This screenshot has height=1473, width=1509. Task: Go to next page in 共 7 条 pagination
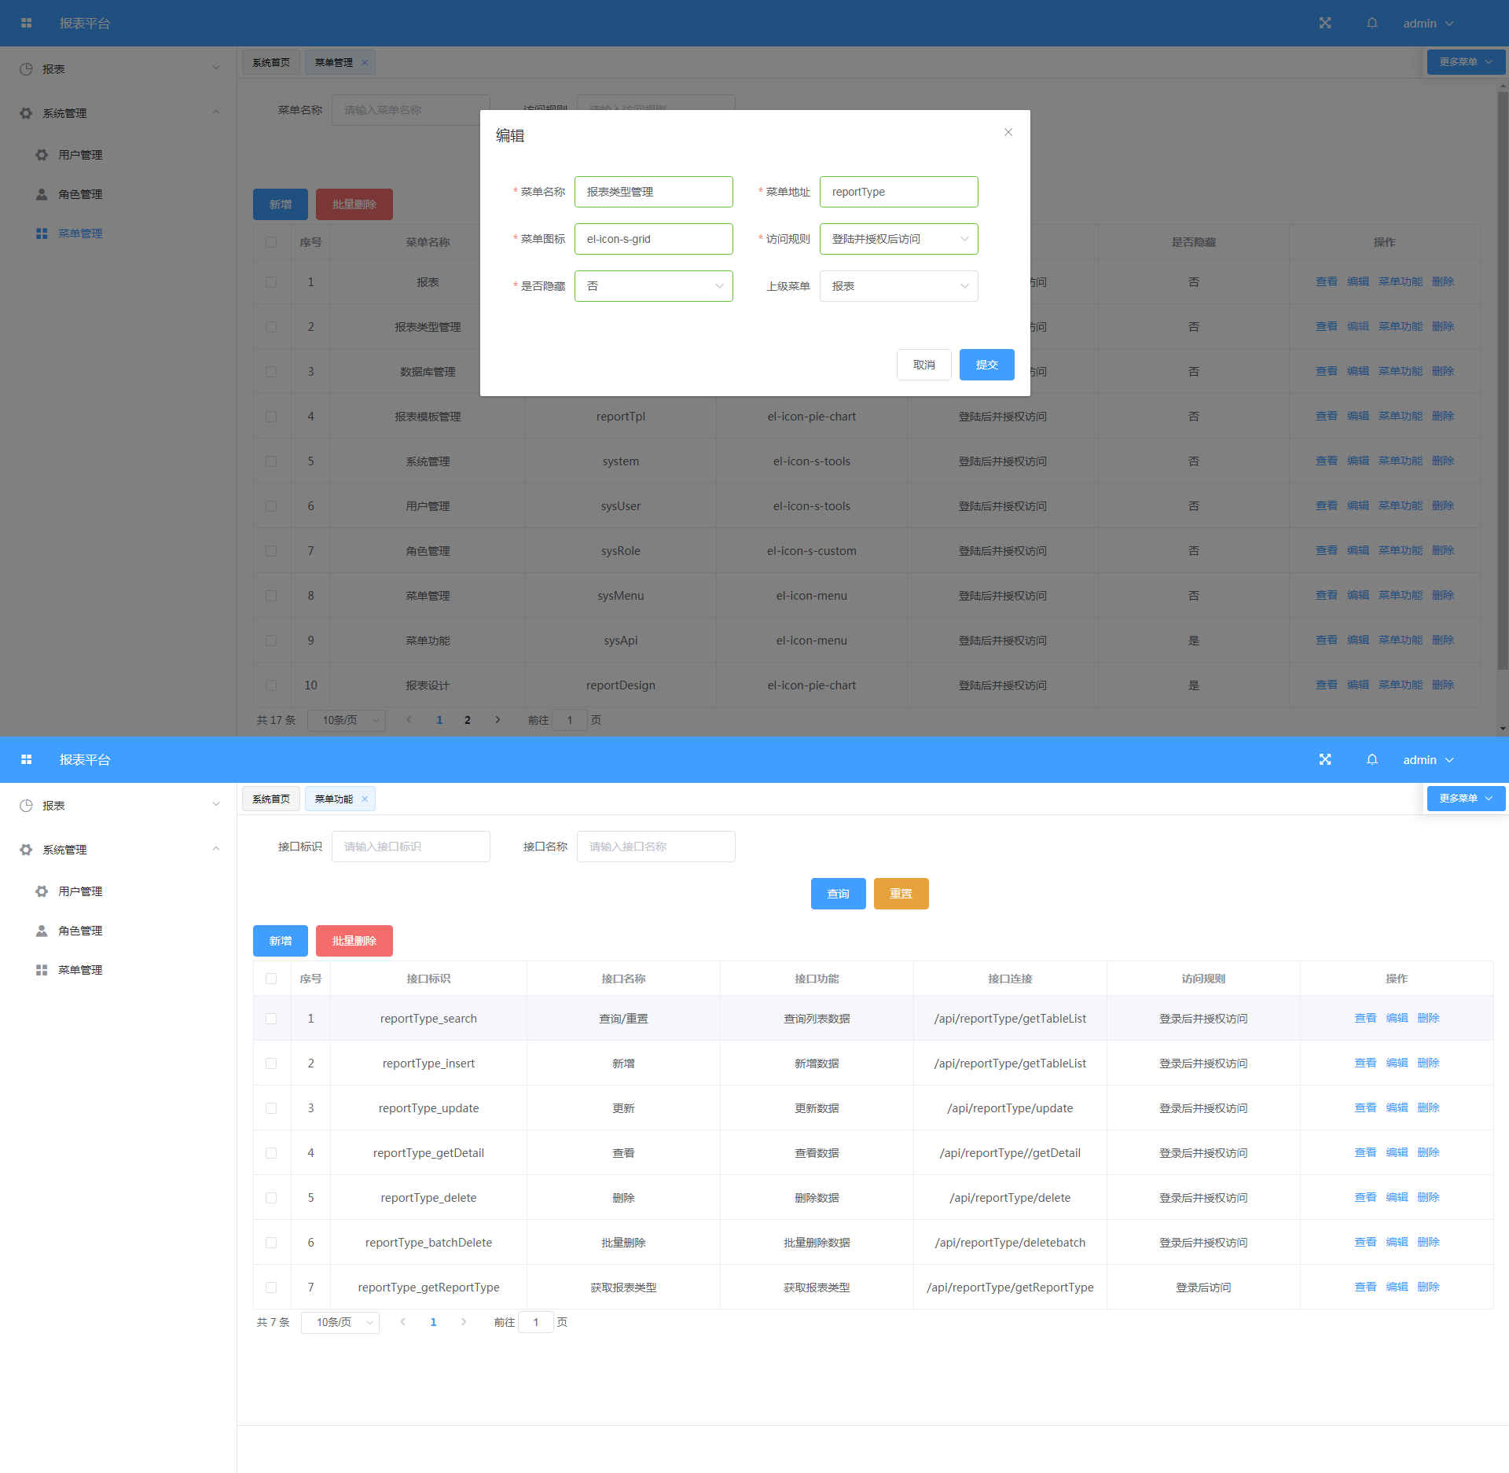[x=464, y=1322]
